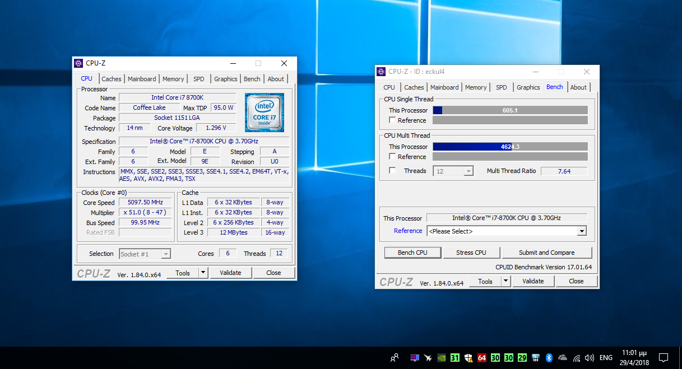Open the Caches tab in the benchmark window
The image size is (682, 369).
(414, 87)
